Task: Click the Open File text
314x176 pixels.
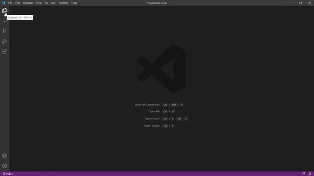Action: 154,111
